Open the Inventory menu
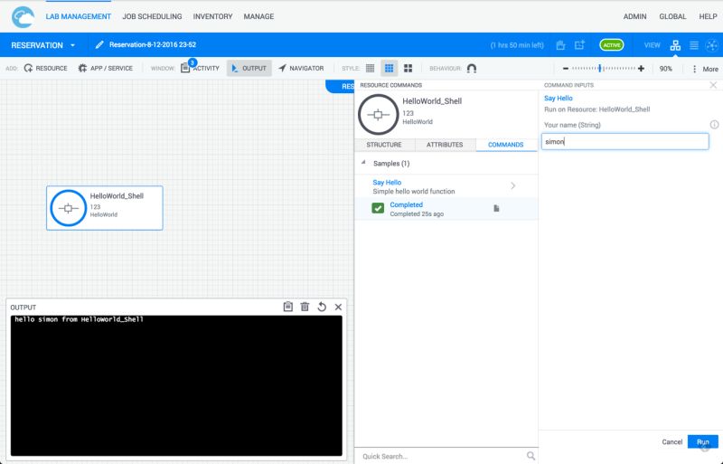The height and width of the screenshot is (464, 723). (212, 16)
